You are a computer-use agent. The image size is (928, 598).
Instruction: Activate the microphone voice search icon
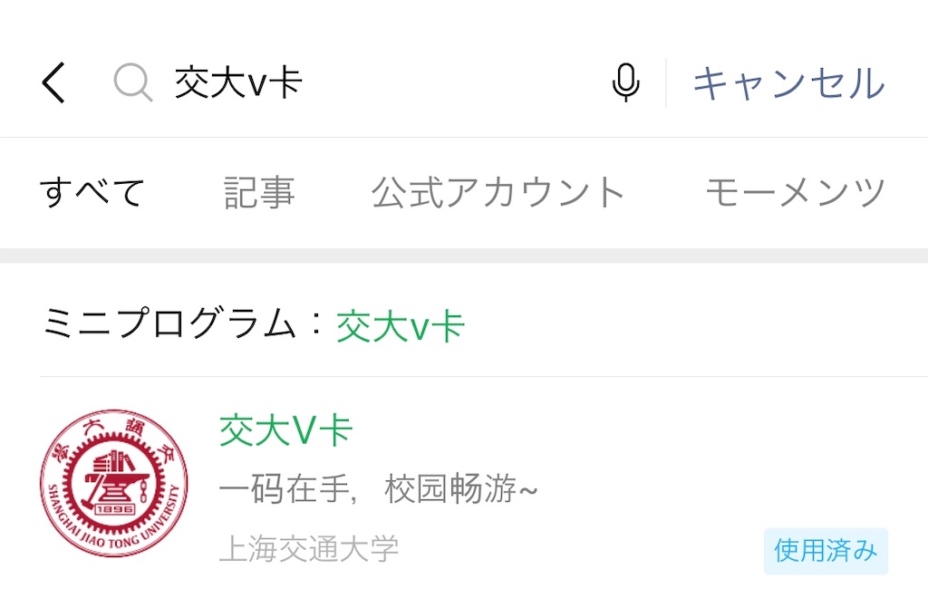pyautogui.click(x=625, y=82)
